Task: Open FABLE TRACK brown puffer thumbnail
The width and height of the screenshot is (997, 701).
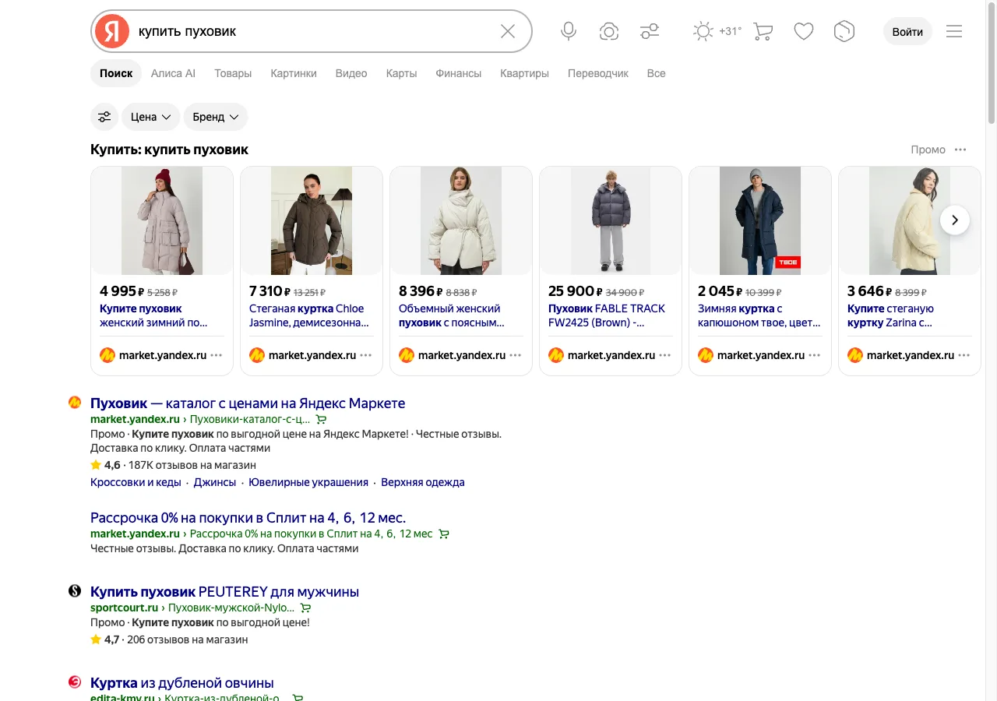Action: click(x=611, y=220)
